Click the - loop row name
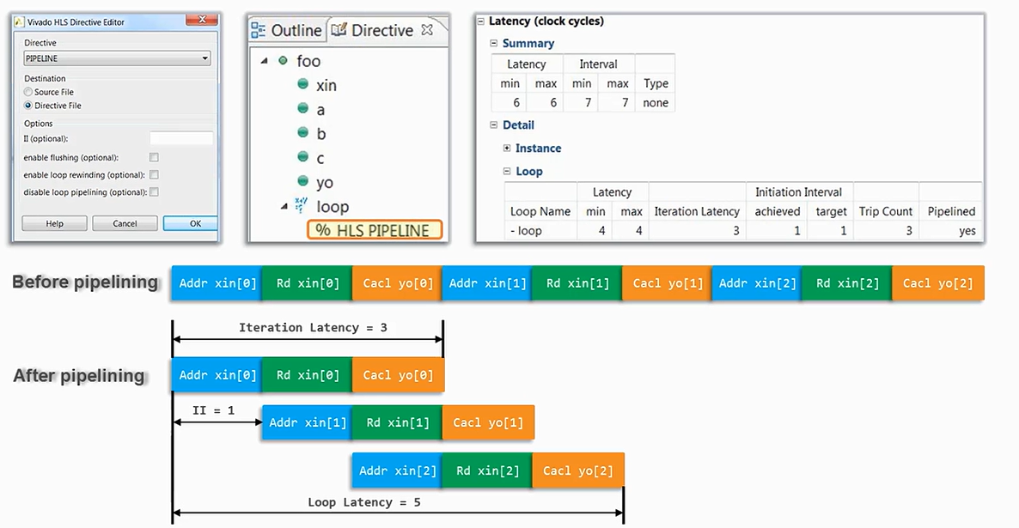1019x528 pixels. 527,231
